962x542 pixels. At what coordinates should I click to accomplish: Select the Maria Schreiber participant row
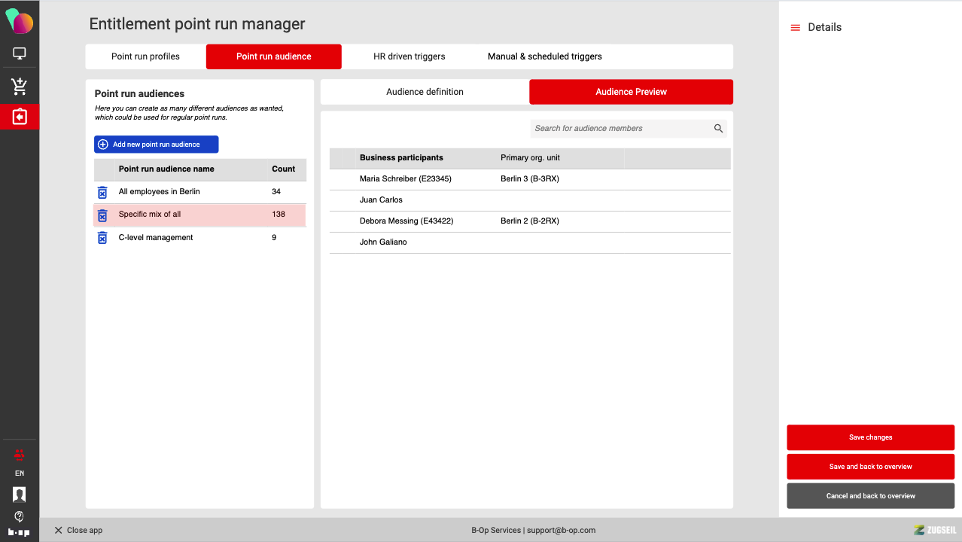pos(405,179)
